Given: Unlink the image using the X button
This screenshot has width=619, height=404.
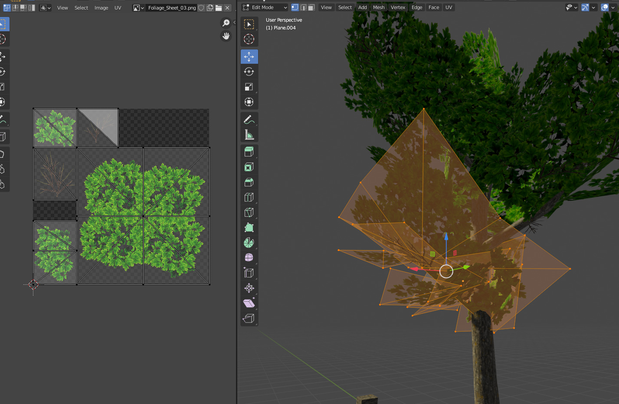Looking at the screenshot, I should click(x=227, y=7).
